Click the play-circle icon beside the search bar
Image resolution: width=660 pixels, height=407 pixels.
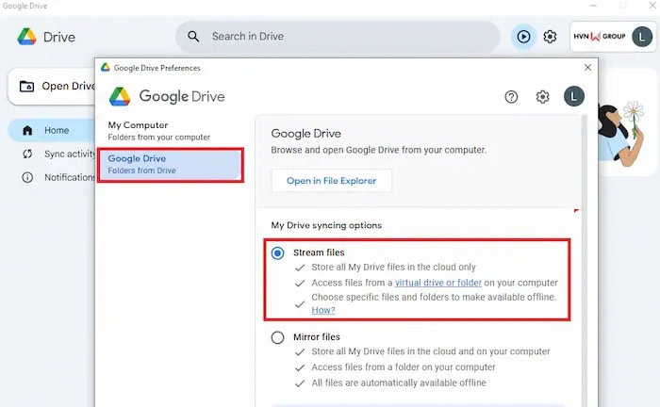522,37
